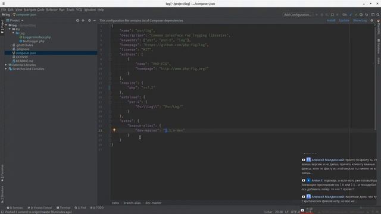Click the Git show history clock icon
The width and height of the screenshot is (381, 214).
click(361, 15)
